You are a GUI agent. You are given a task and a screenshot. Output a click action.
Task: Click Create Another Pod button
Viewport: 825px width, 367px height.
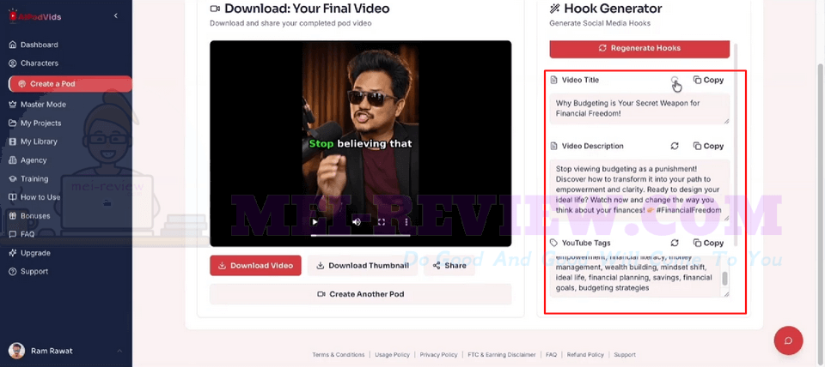click(360, 294)
